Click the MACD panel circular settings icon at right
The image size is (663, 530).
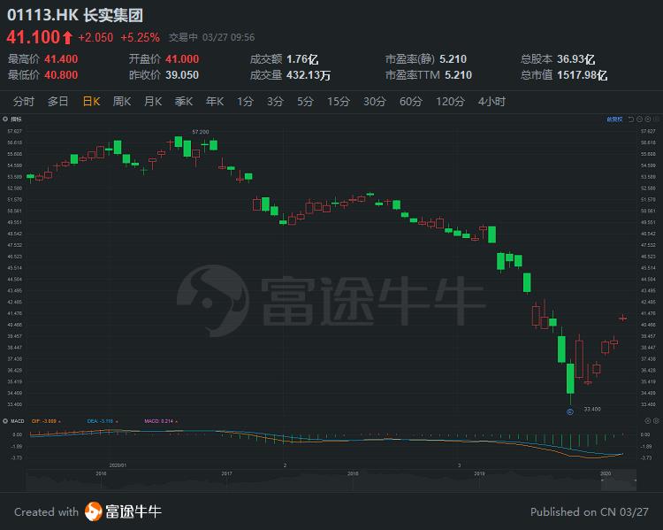point(648,421)
